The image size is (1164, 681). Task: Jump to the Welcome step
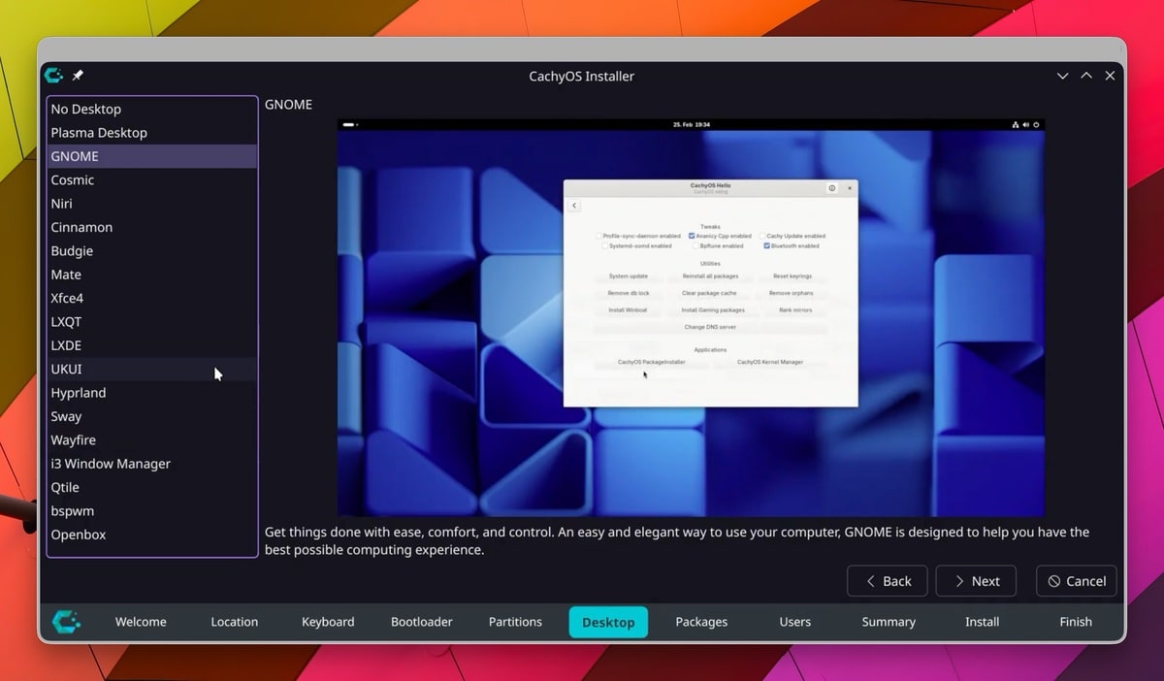coord(141,622)
